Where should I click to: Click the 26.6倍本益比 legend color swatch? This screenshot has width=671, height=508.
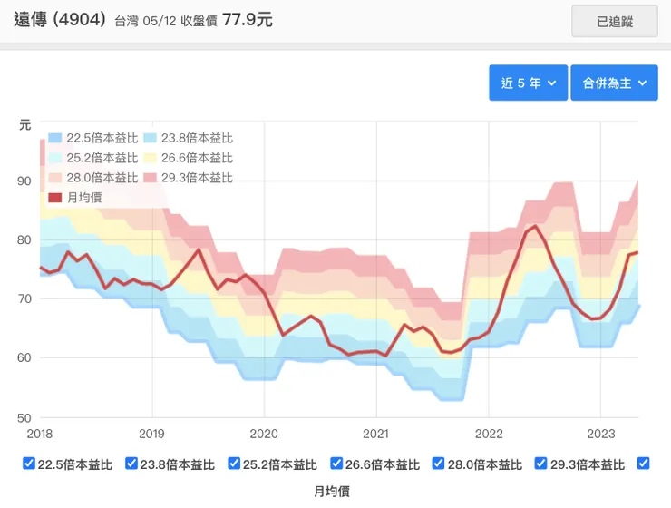coord(150,158)
